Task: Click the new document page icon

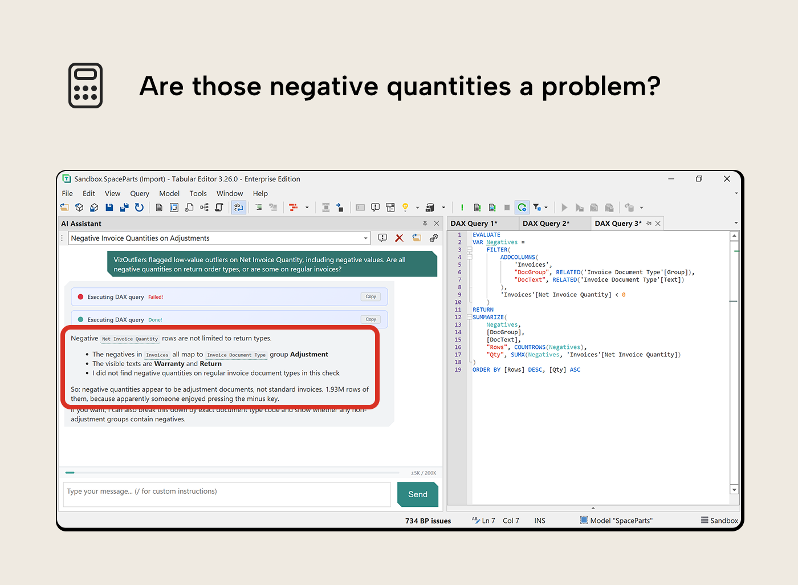Action: [x=159, y=208]
